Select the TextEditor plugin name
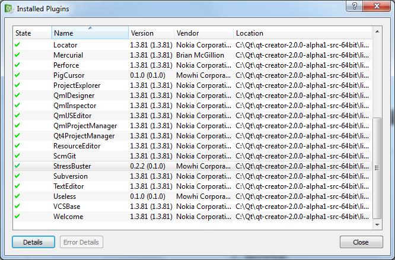The height and width of the screenshot is (260, 395). 69,186
